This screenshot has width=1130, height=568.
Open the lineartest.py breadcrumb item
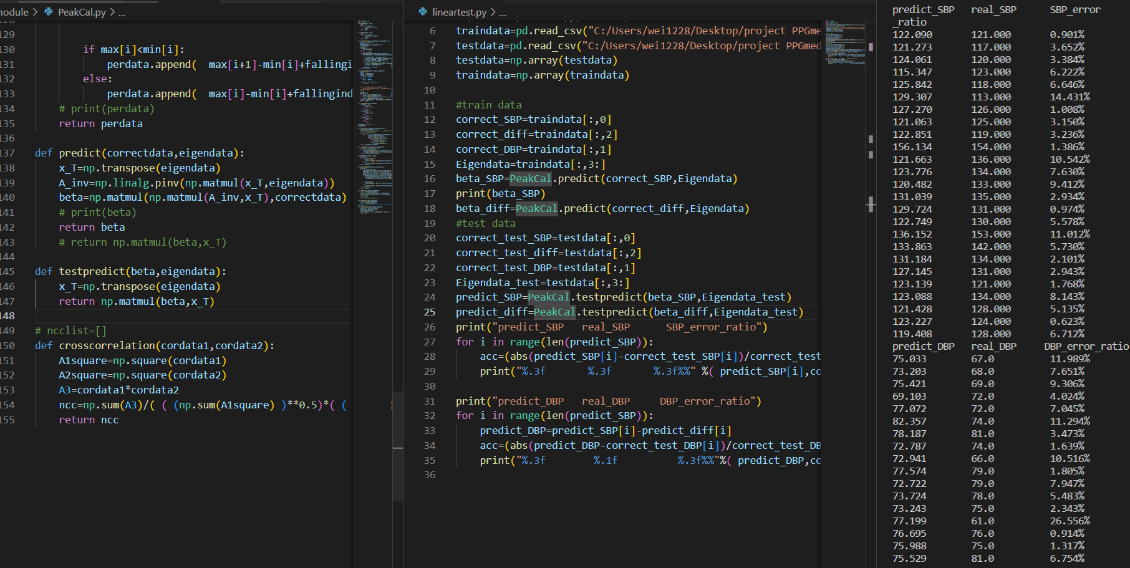click(x=459, y=12)
